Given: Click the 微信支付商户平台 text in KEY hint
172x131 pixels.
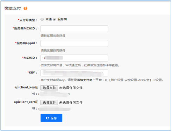Looking at the screenshot, I should pyautogui.click(x=89, y=80).
